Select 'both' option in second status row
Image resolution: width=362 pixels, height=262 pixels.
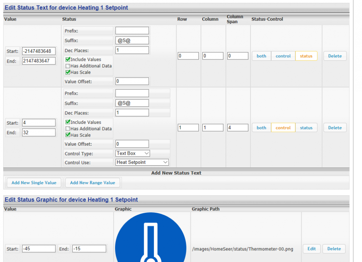pyautogui.click(x=261, y=128)
